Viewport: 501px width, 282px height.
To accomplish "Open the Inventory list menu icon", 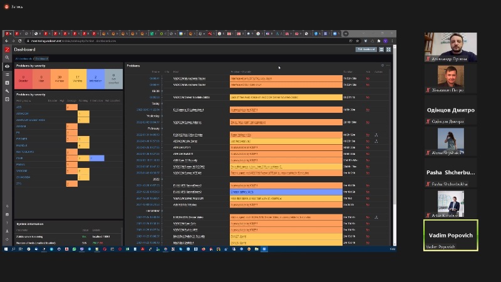I will point(8,75).
